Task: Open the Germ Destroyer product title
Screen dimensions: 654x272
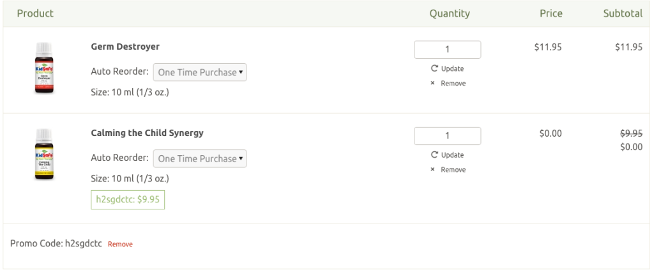Action: tap(125, 47)
